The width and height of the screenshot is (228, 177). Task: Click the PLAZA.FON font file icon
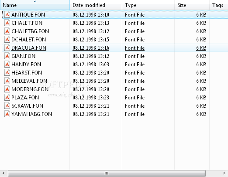pos(7,98)
